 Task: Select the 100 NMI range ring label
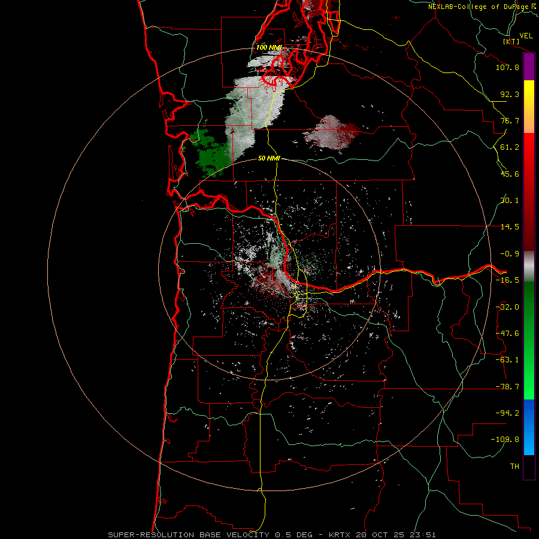(269, 47)
